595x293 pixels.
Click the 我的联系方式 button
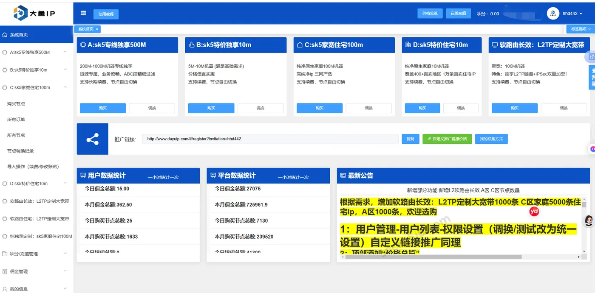pyautogui.click(x=491, y=139)
